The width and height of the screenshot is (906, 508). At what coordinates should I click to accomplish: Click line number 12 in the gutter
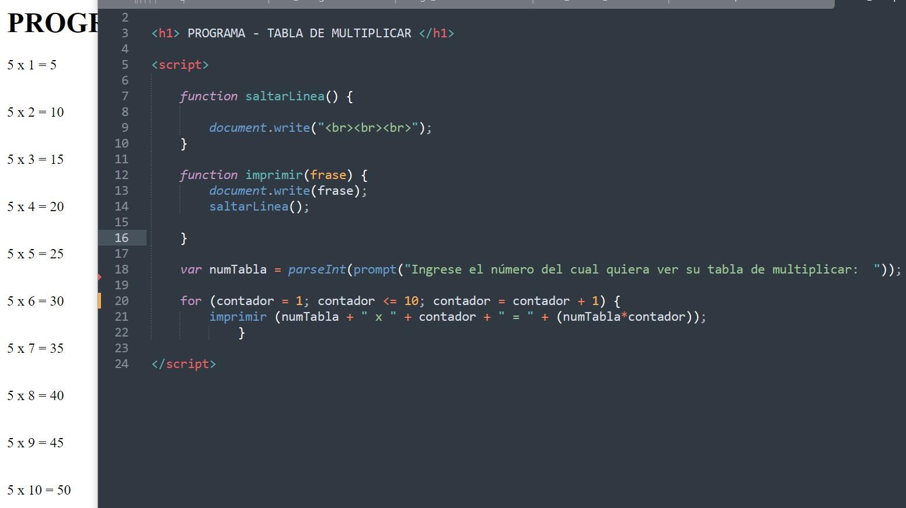click(121, 175)
